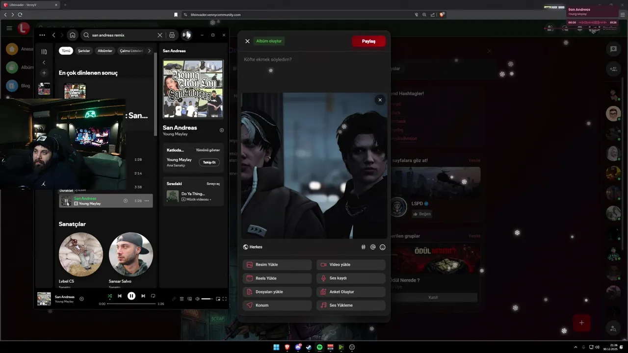Seek on the Spotify track progress bar
The image size is (628, 353).
pos(131,304)
